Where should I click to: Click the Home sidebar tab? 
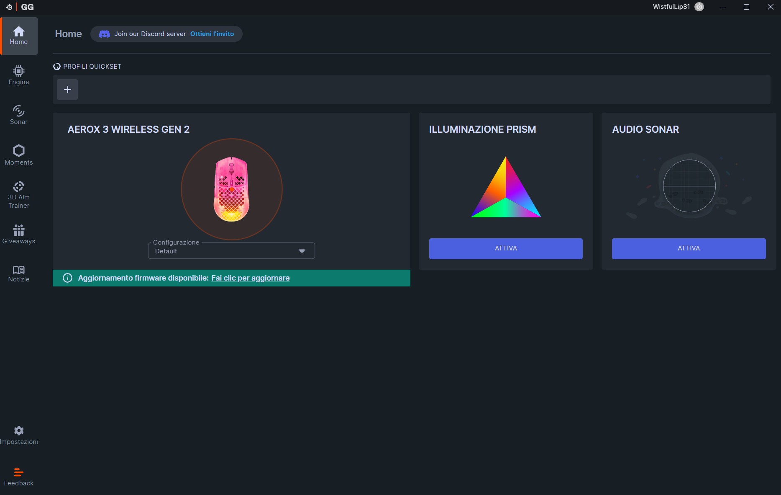click(19, 36)
